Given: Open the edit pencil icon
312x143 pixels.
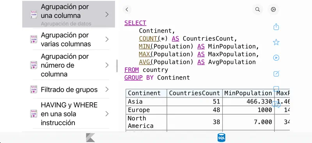Looking at the screenshot, I should click(276, 73).
